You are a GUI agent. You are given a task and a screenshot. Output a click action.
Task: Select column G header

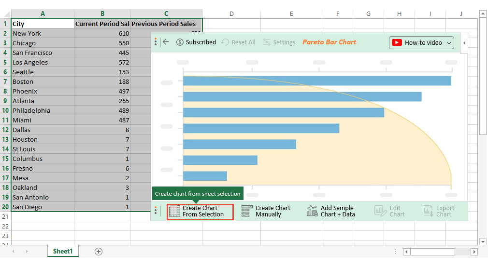[369, 13]
